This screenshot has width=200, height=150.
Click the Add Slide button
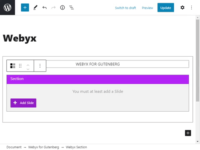click(x=23, y=103)
